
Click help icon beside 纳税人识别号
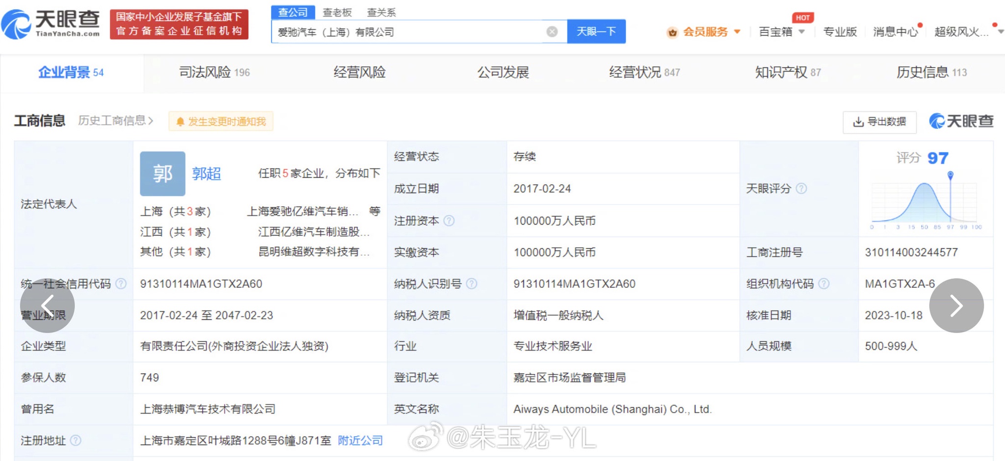[471, 283]
